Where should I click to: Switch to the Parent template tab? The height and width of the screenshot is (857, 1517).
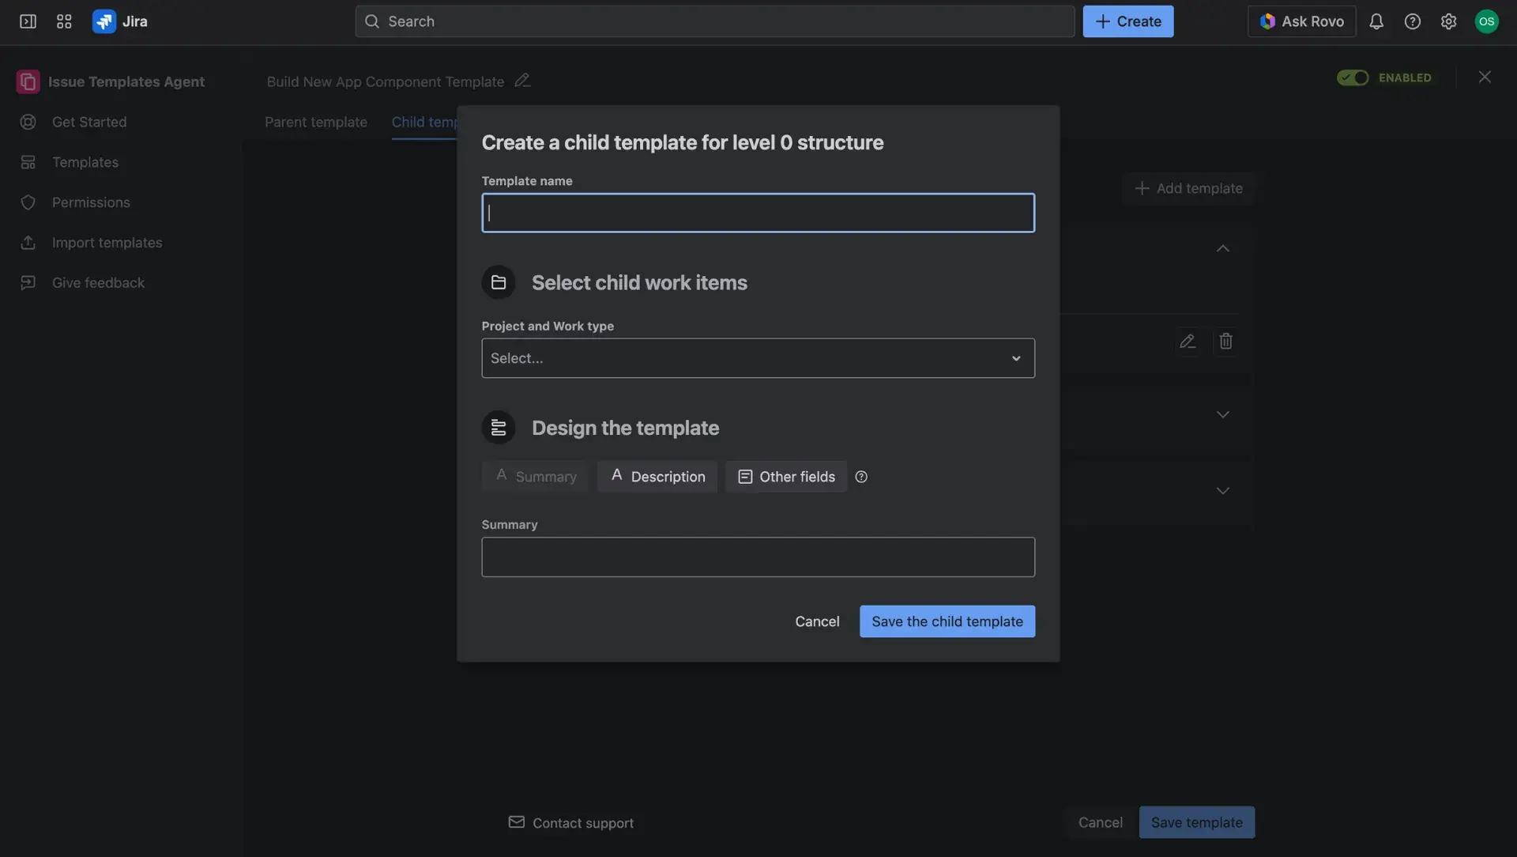pyautogui.click(x=315, y=123)
